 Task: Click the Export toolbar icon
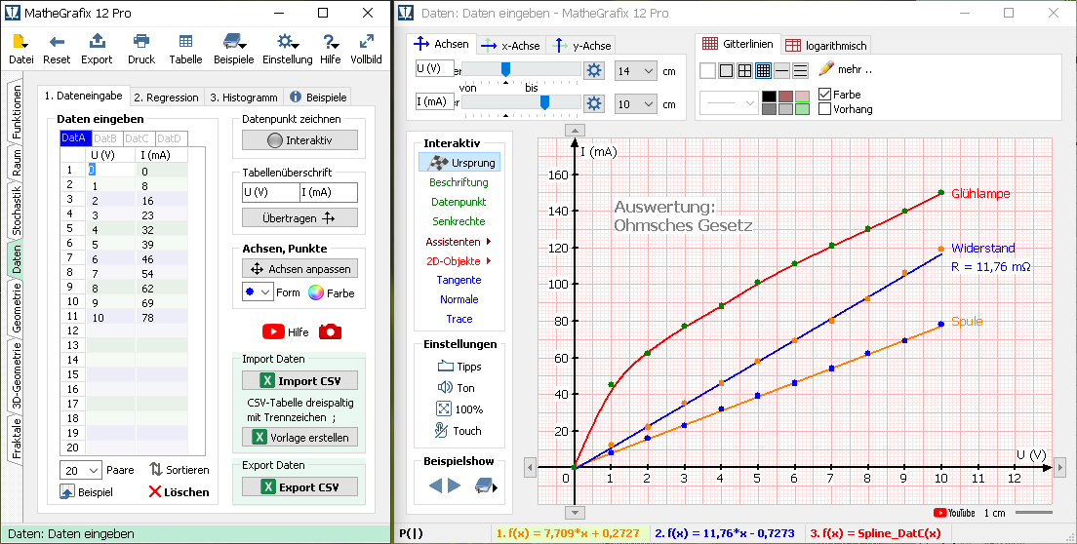click(x=97, y=41)
